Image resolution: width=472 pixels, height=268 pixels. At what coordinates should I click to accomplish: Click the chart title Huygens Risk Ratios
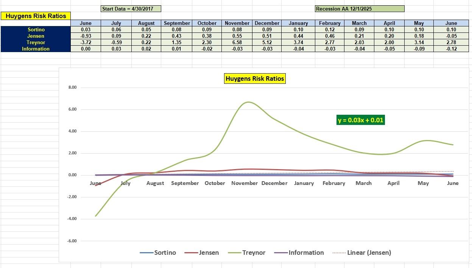point(254,79)
